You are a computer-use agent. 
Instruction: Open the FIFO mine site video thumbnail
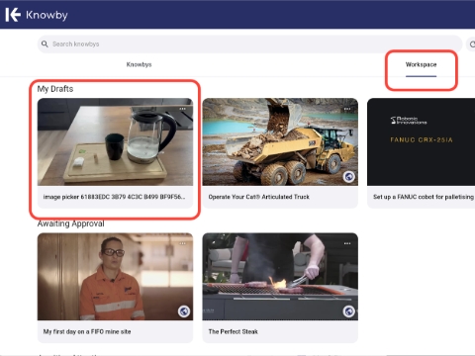click(x=115, y=277)
